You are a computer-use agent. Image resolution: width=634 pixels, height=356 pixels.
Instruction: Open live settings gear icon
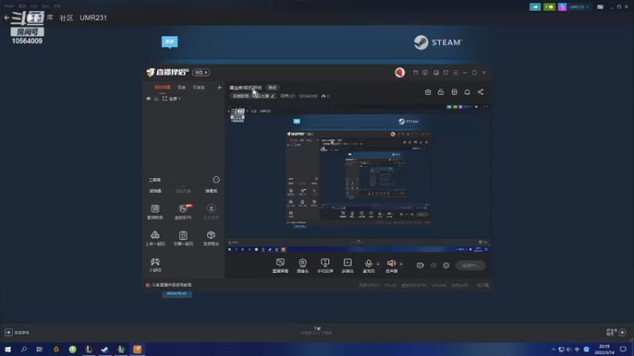tap(446, 266)
